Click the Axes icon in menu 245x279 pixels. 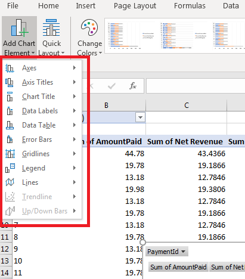click(x=10, y=68)
